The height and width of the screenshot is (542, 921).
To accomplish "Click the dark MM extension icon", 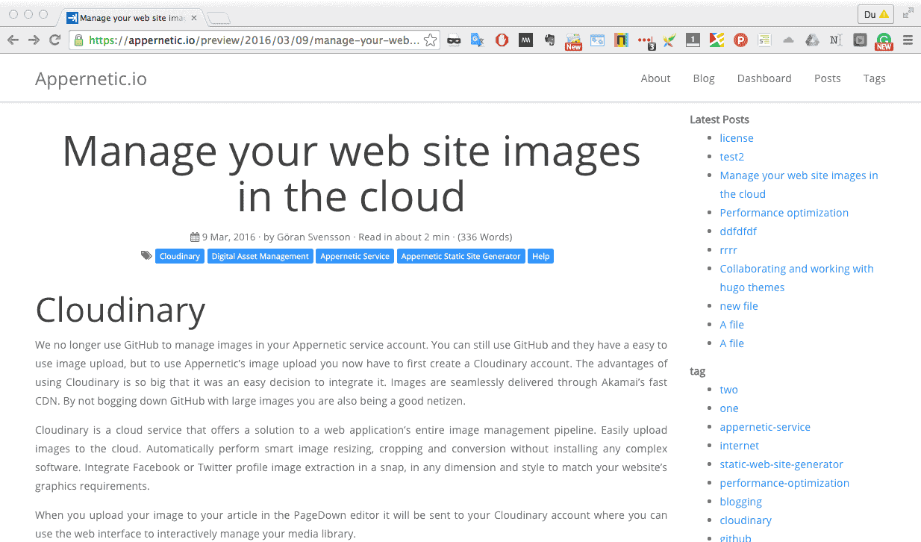I will pos(525,40).
